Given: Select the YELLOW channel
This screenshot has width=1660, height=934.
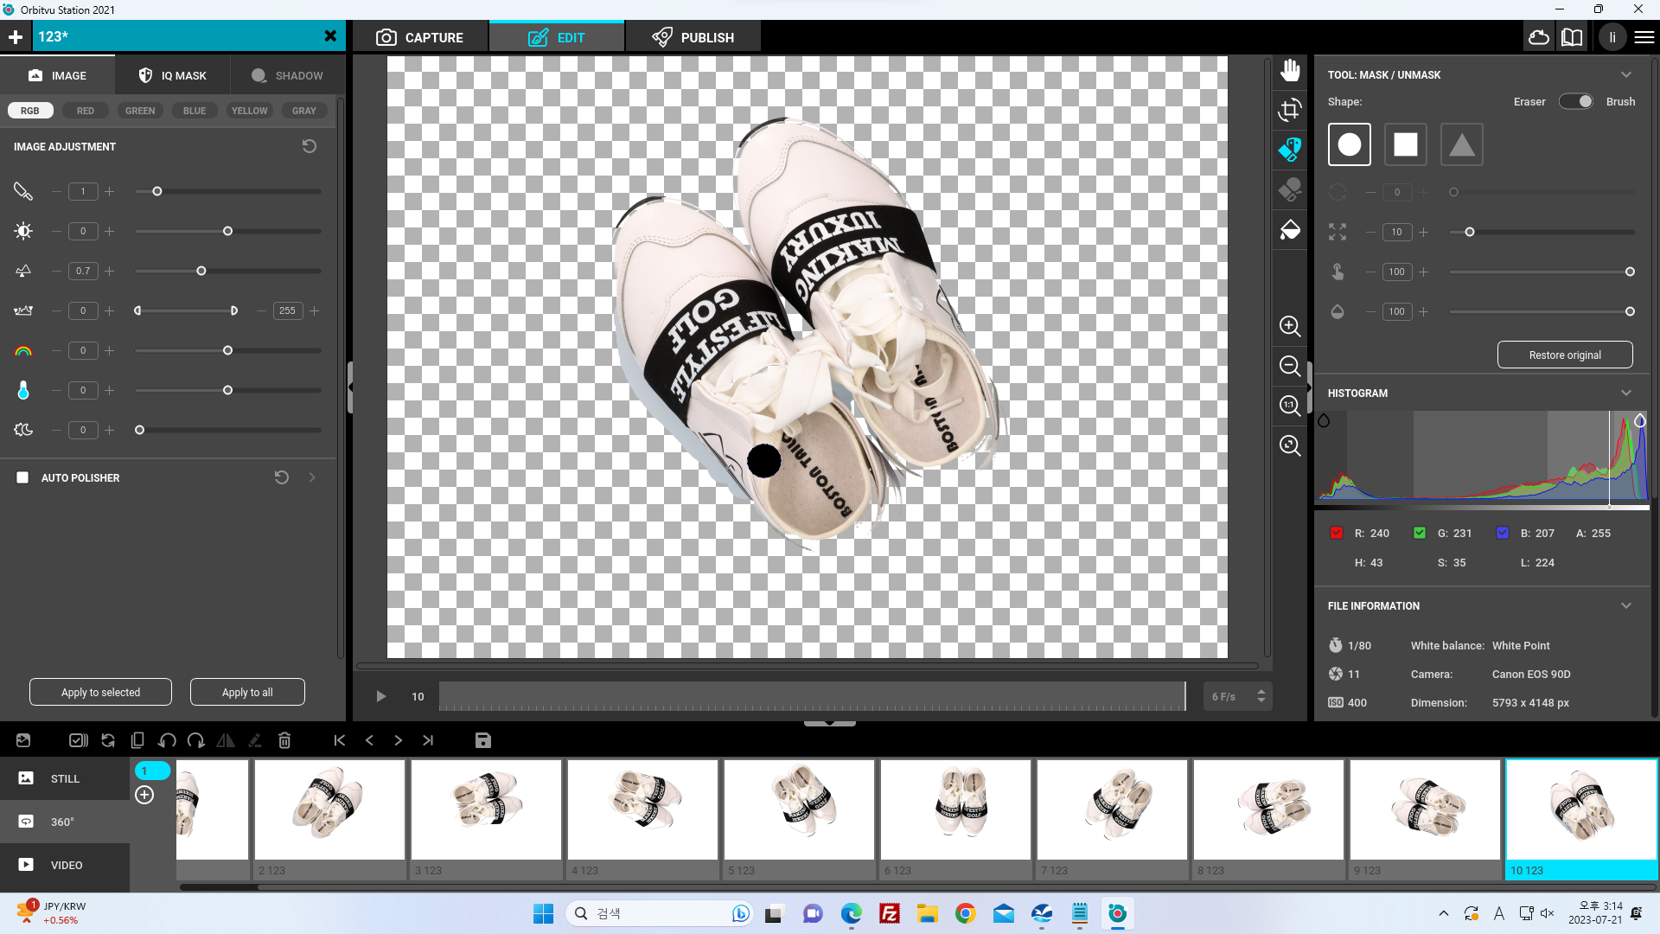Looking at the screenshot, I should tap(249, 111).
